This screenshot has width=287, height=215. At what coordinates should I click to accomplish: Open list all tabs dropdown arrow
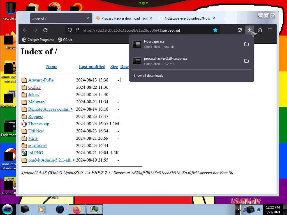click(x=240, y=18)
